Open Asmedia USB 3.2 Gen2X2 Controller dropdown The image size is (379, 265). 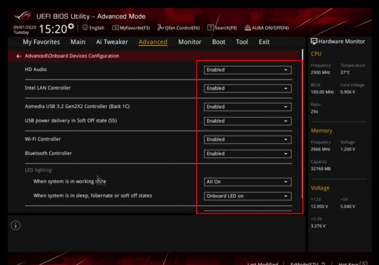pos(247,107)
